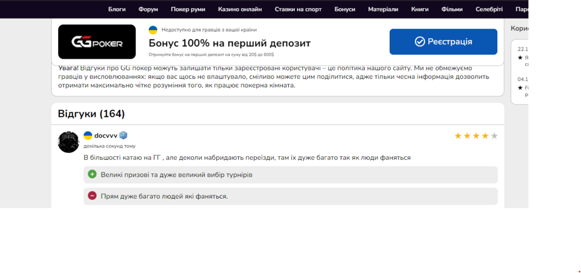Open docvvv's profile avatar

(x=69, y=142)
